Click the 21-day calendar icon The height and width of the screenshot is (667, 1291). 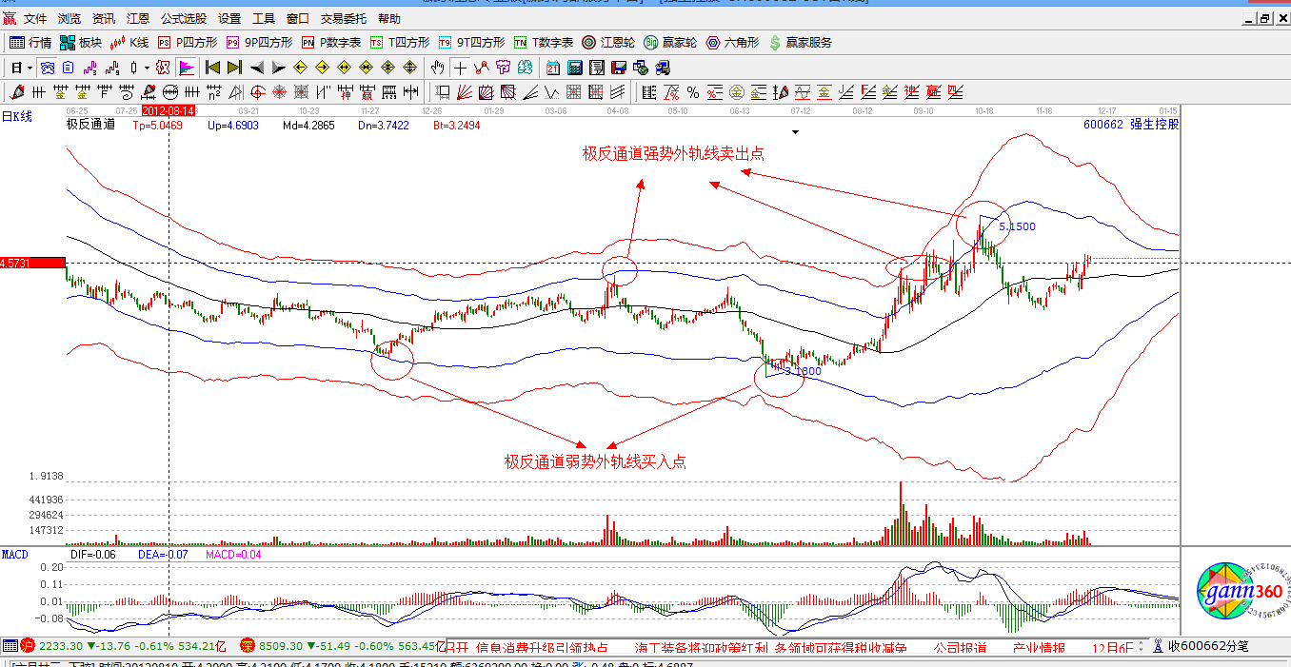(x=552, y=68)
